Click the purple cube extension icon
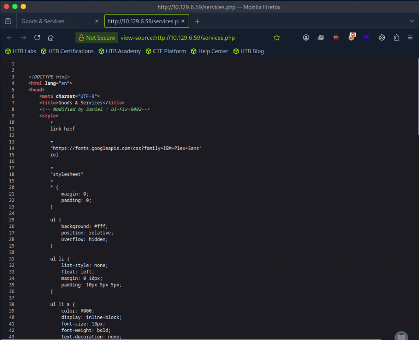Screen dimensions: 419x340 (x=367, y=38)
